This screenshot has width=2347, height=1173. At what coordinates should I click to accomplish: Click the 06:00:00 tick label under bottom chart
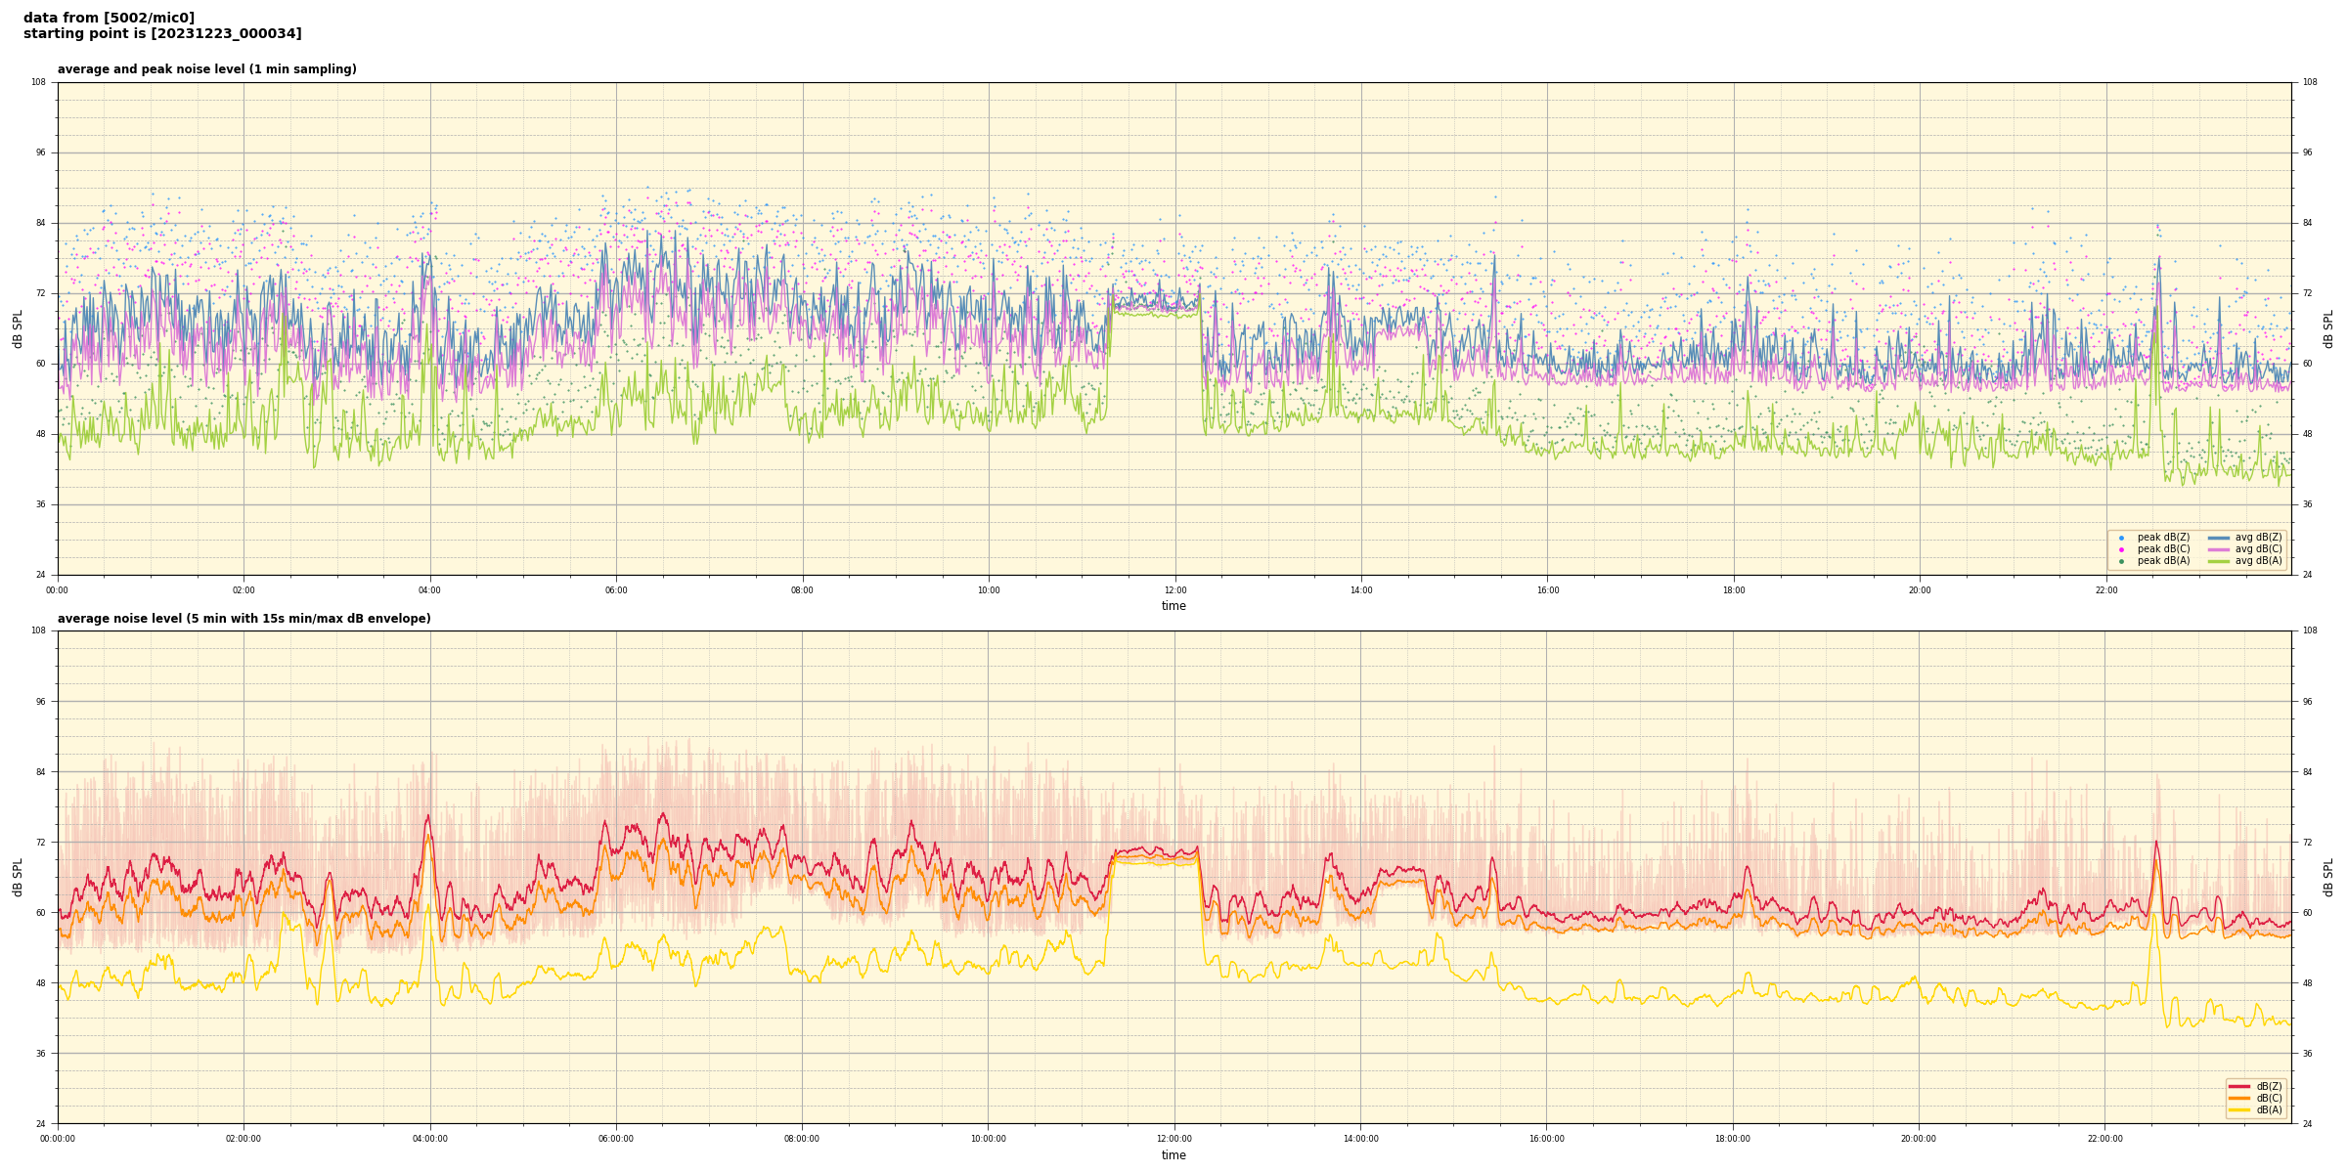pyautogui.click(x=616, y=1139)
